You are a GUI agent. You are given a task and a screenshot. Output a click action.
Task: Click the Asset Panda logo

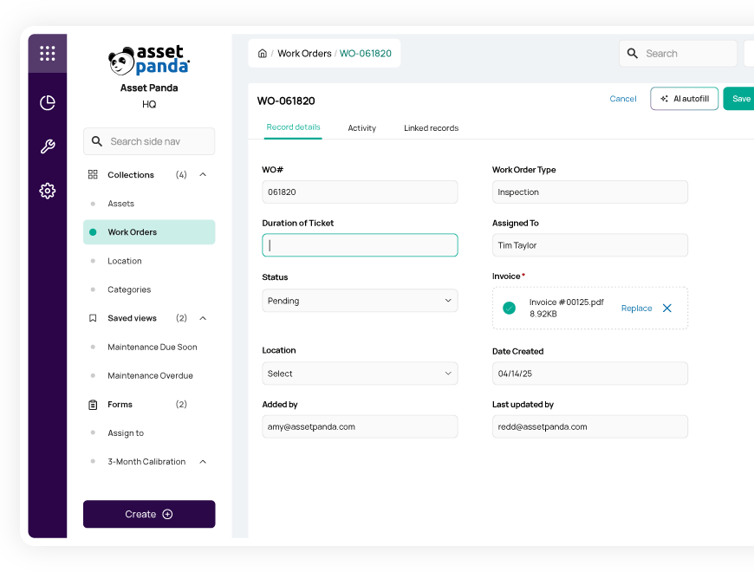(149, 61)
